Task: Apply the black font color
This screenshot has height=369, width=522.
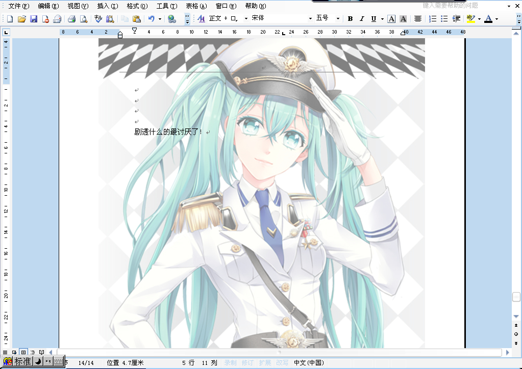Action: 488,19
